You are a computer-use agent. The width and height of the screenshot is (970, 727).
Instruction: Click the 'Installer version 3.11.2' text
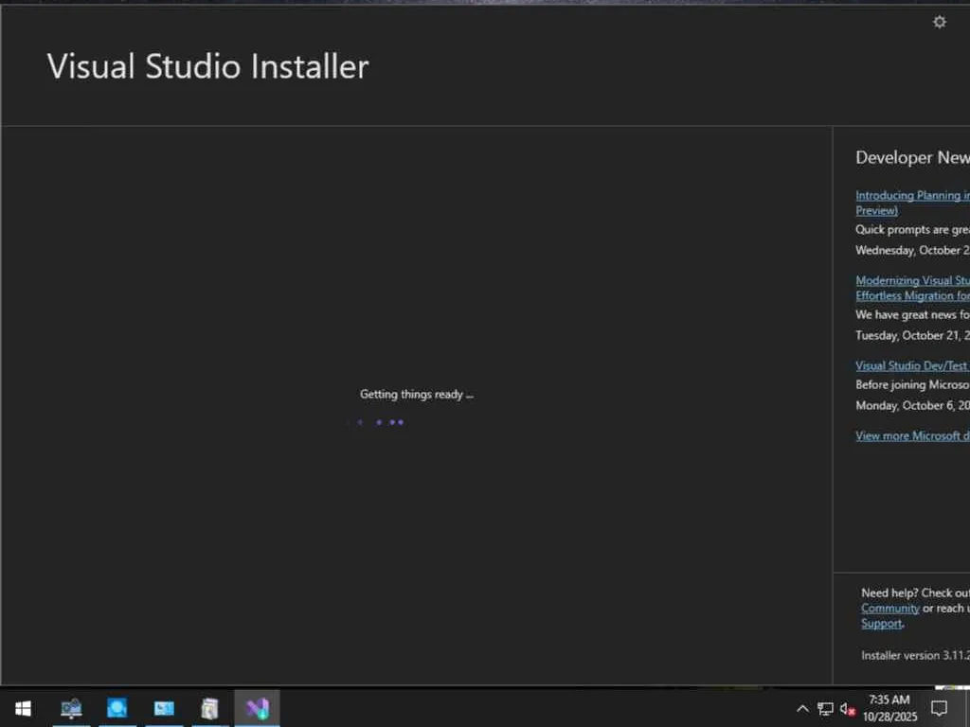[916, 655]
